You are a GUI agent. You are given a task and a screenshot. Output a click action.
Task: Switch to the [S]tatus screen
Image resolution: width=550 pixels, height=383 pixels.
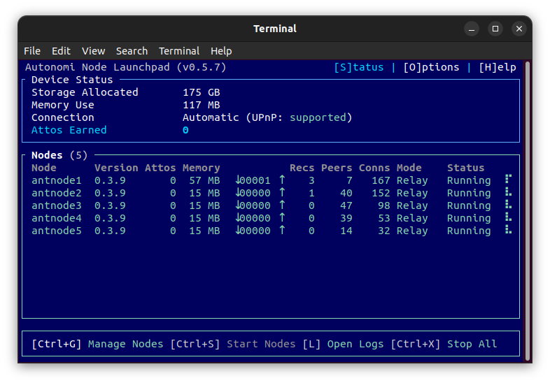click(359, 67)
